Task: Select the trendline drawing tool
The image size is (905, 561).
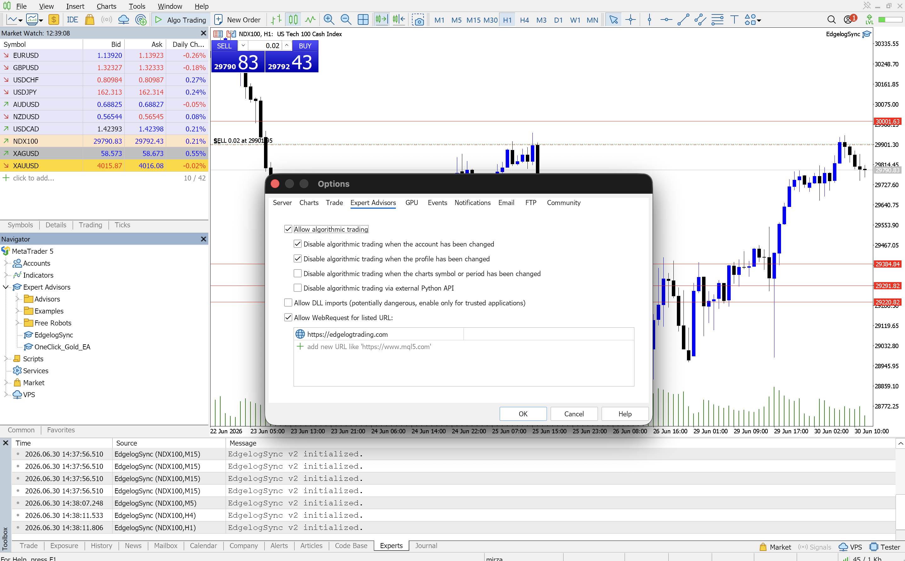Action: (683, 20)
